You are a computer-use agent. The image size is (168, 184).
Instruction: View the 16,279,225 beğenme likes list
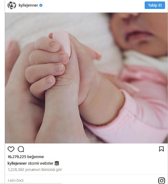26,157
